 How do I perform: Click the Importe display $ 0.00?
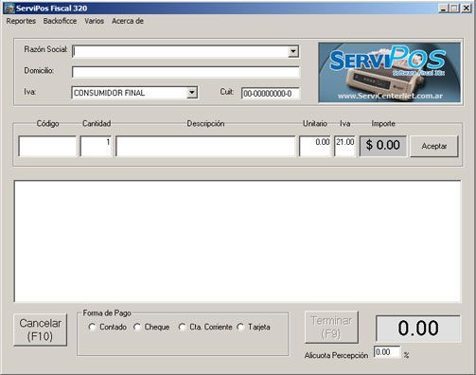383,146
